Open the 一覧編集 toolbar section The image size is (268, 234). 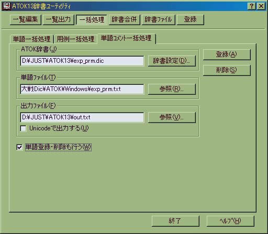point(26,19)
